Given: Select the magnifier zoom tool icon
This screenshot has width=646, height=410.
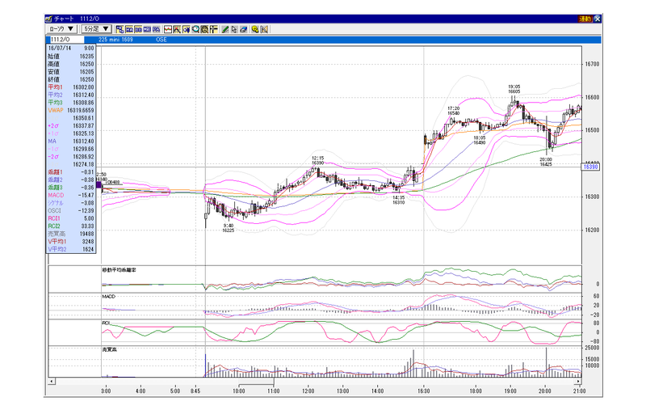Looking at the screenshot, I should tap(195, 28).
